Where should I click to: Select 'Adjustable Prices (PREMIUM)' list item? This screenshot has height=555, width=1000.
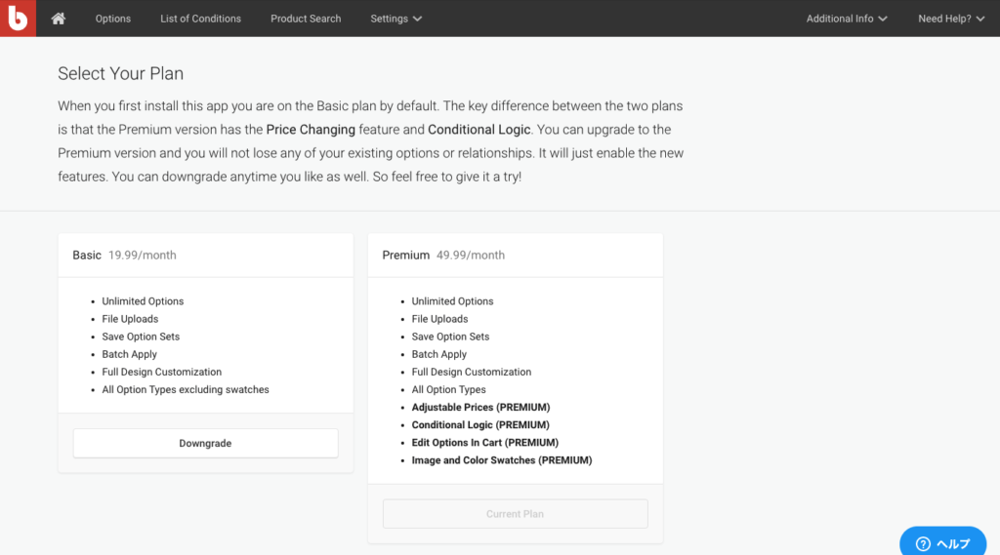pyautogui.click(x=480, y=407)
